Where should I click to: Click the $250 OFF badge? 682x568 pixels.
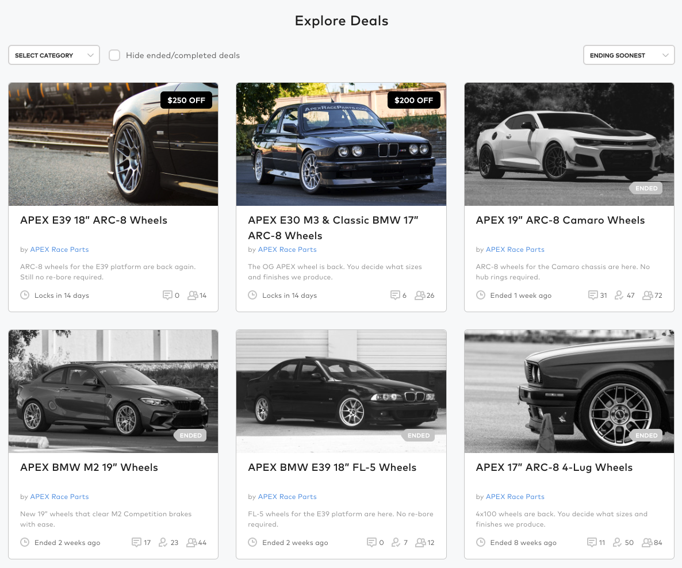[x=186, y=100]
